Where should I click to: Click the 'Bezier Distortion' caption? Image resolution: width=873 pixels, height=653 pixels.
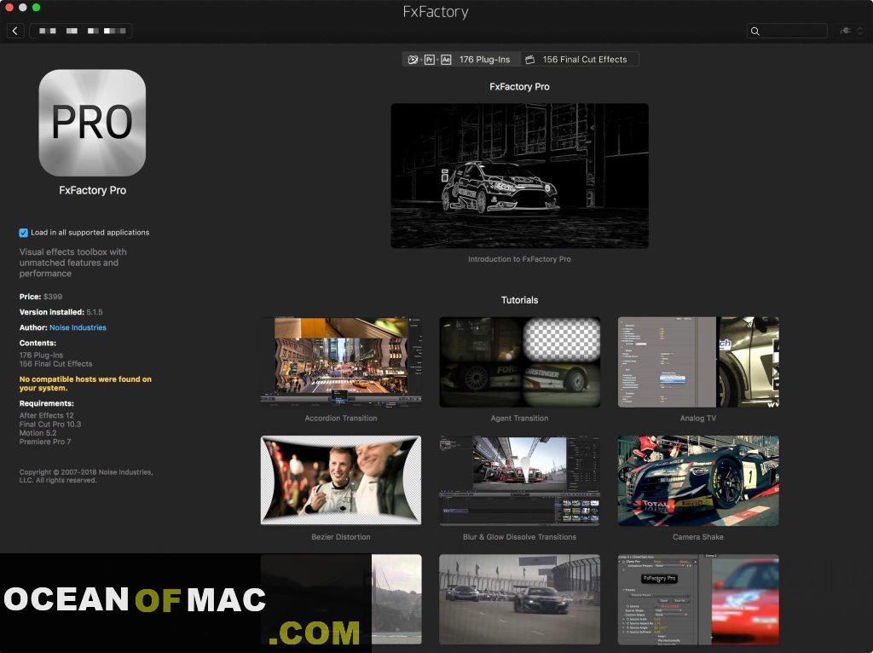coord(341,537)
